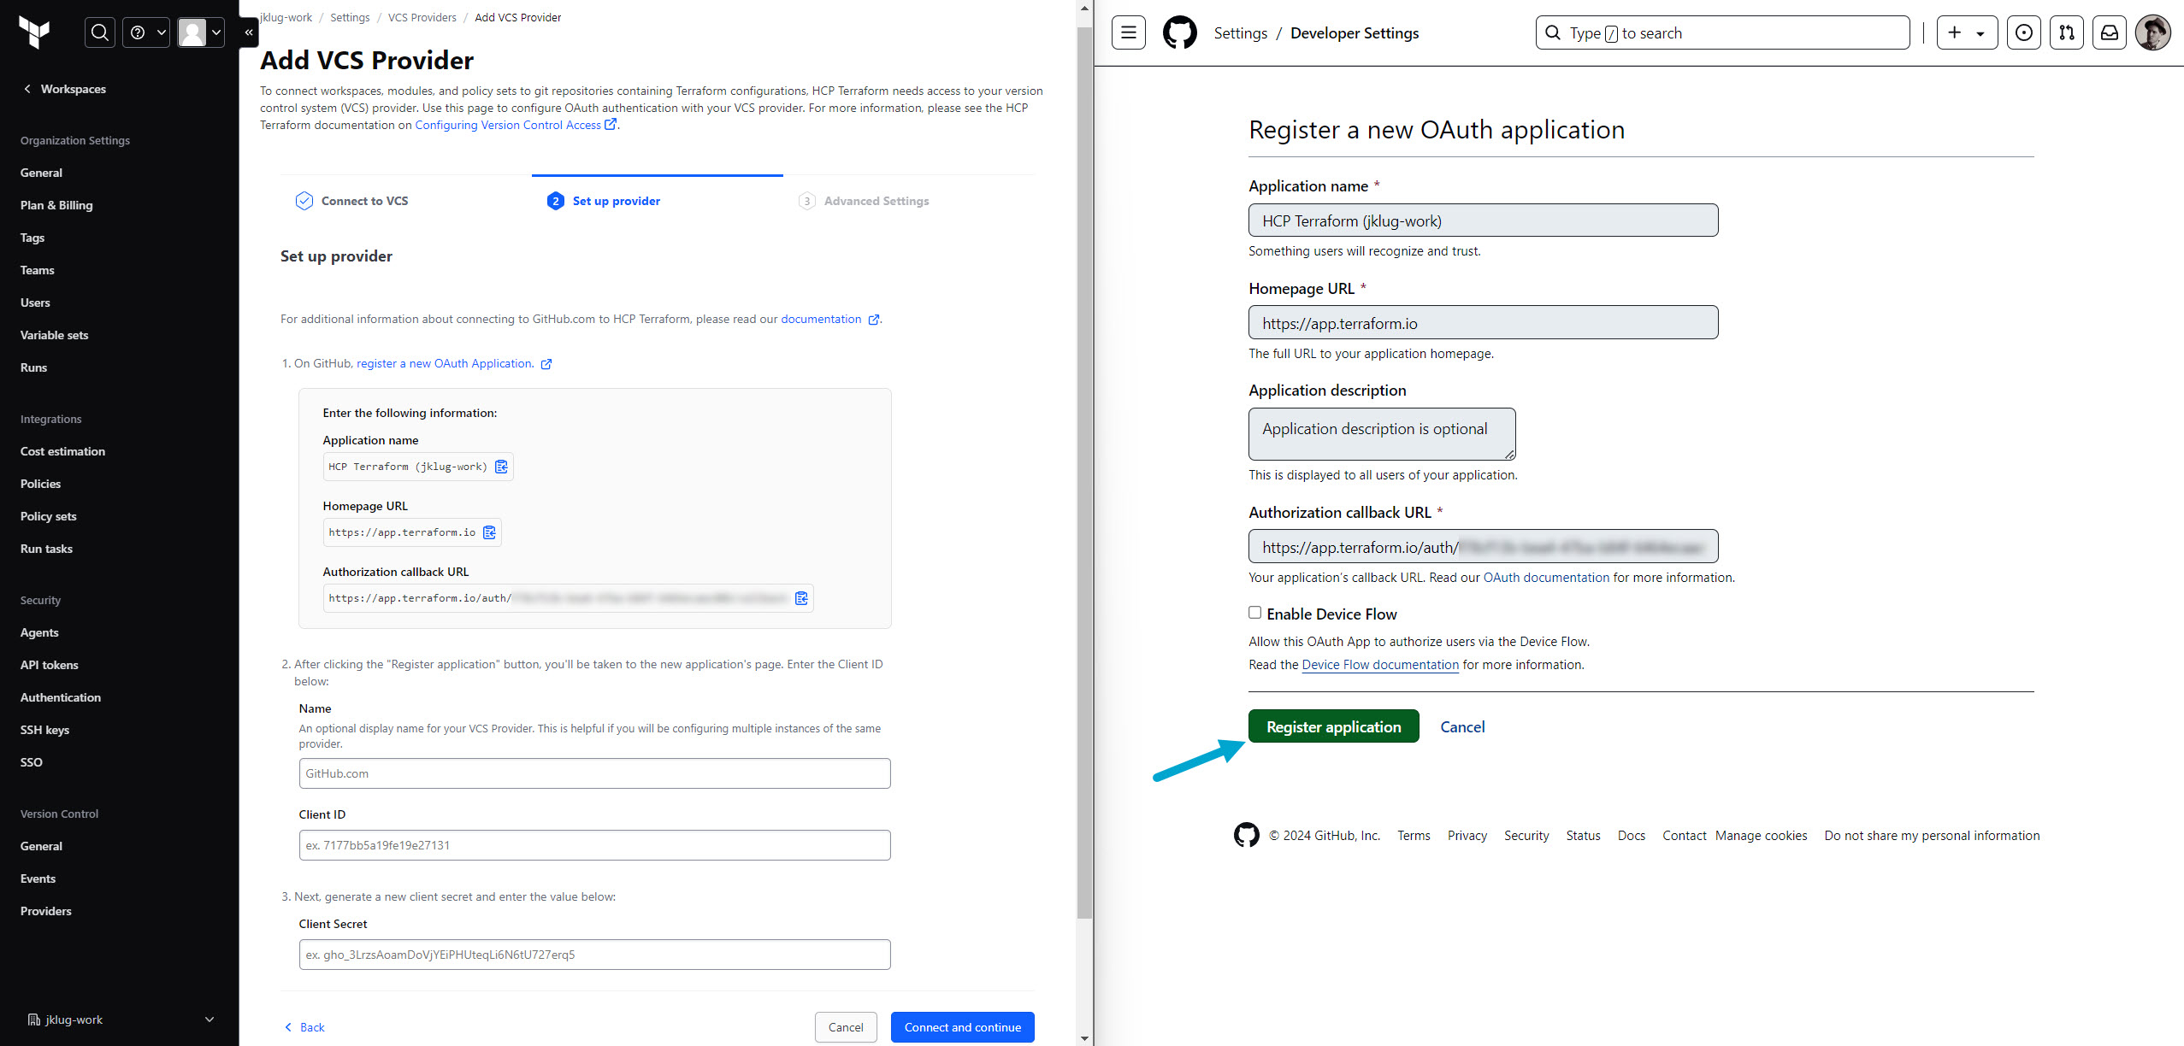Image resolution: width=2184 pixels, height=1046 pixels.
Task: Copy the Homepage URL value
Action: click(490, 532)
